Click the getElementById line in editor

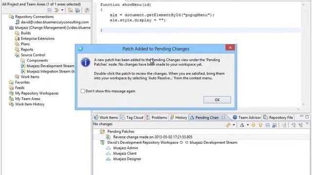pyautogui.click(x=162, y=15)
